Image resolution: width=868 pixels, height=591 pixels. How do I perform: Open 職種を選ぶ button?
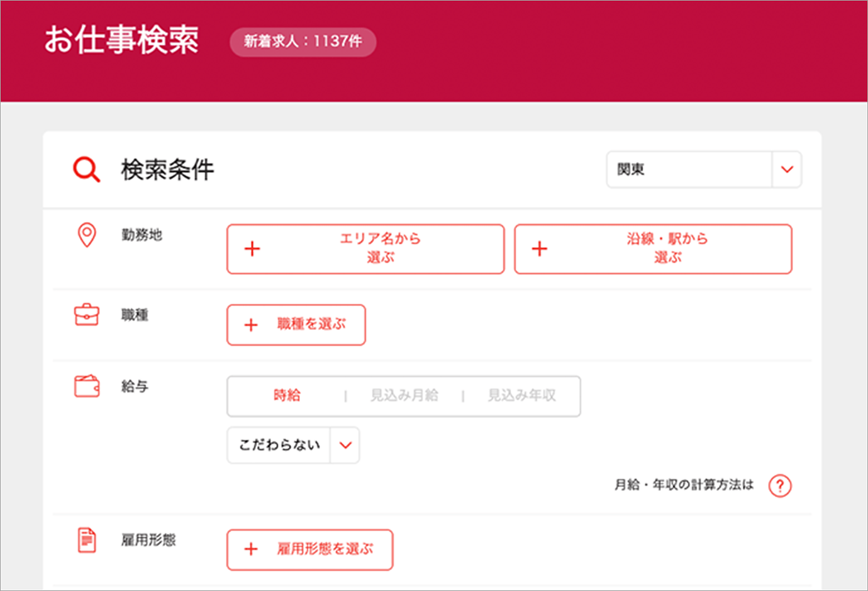coord(296,325)
